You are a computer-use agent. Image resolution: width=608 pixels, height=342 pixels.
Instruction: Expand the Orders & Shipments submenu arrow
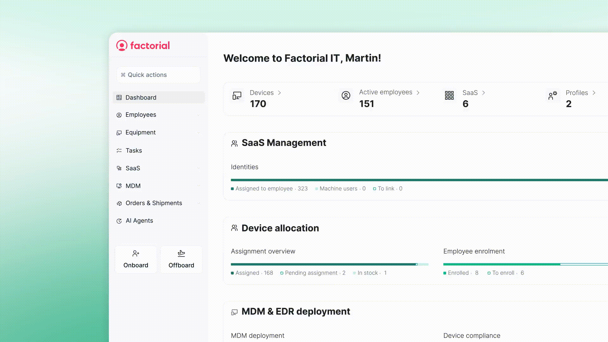coord(199,203)
